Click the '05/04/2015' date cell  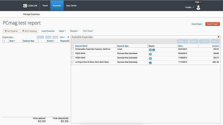pyautogui.click(x=182, y=49)
